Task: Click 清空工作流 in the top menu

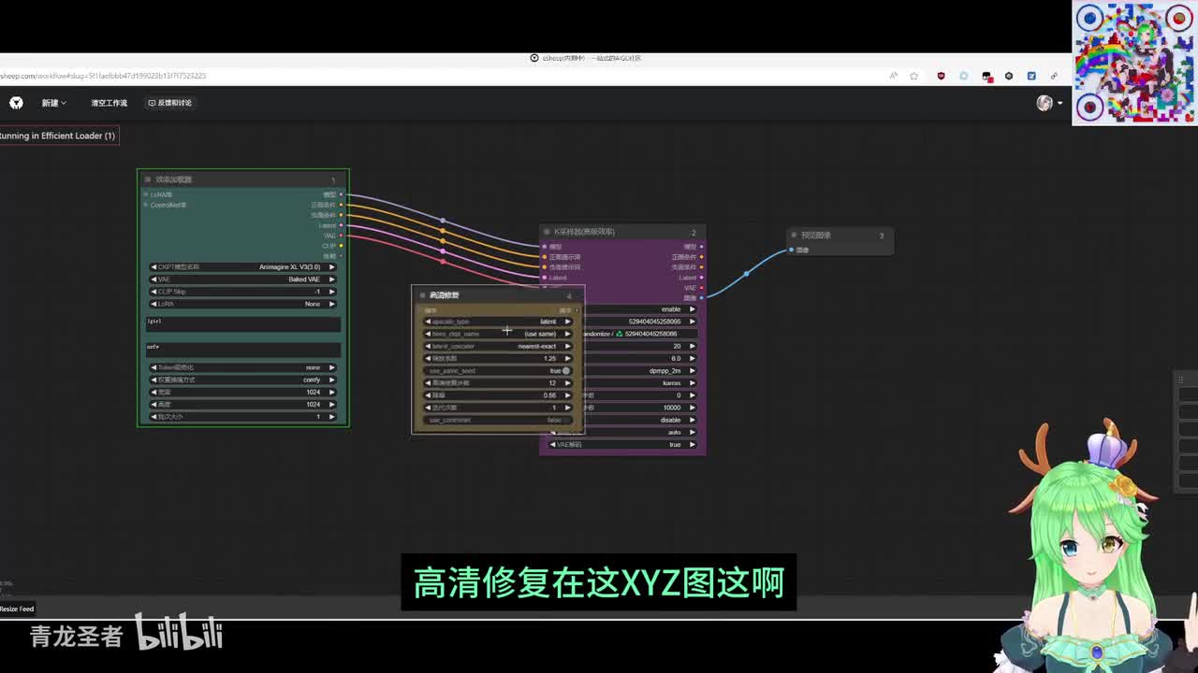Action: pyautogui.click(x=109, y=103)
